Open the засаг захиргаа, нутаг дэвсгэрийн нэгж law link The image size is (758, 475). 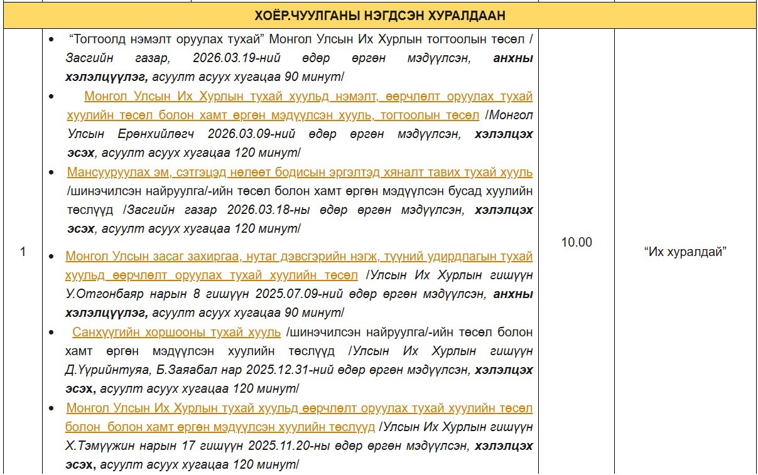point(299,257)
